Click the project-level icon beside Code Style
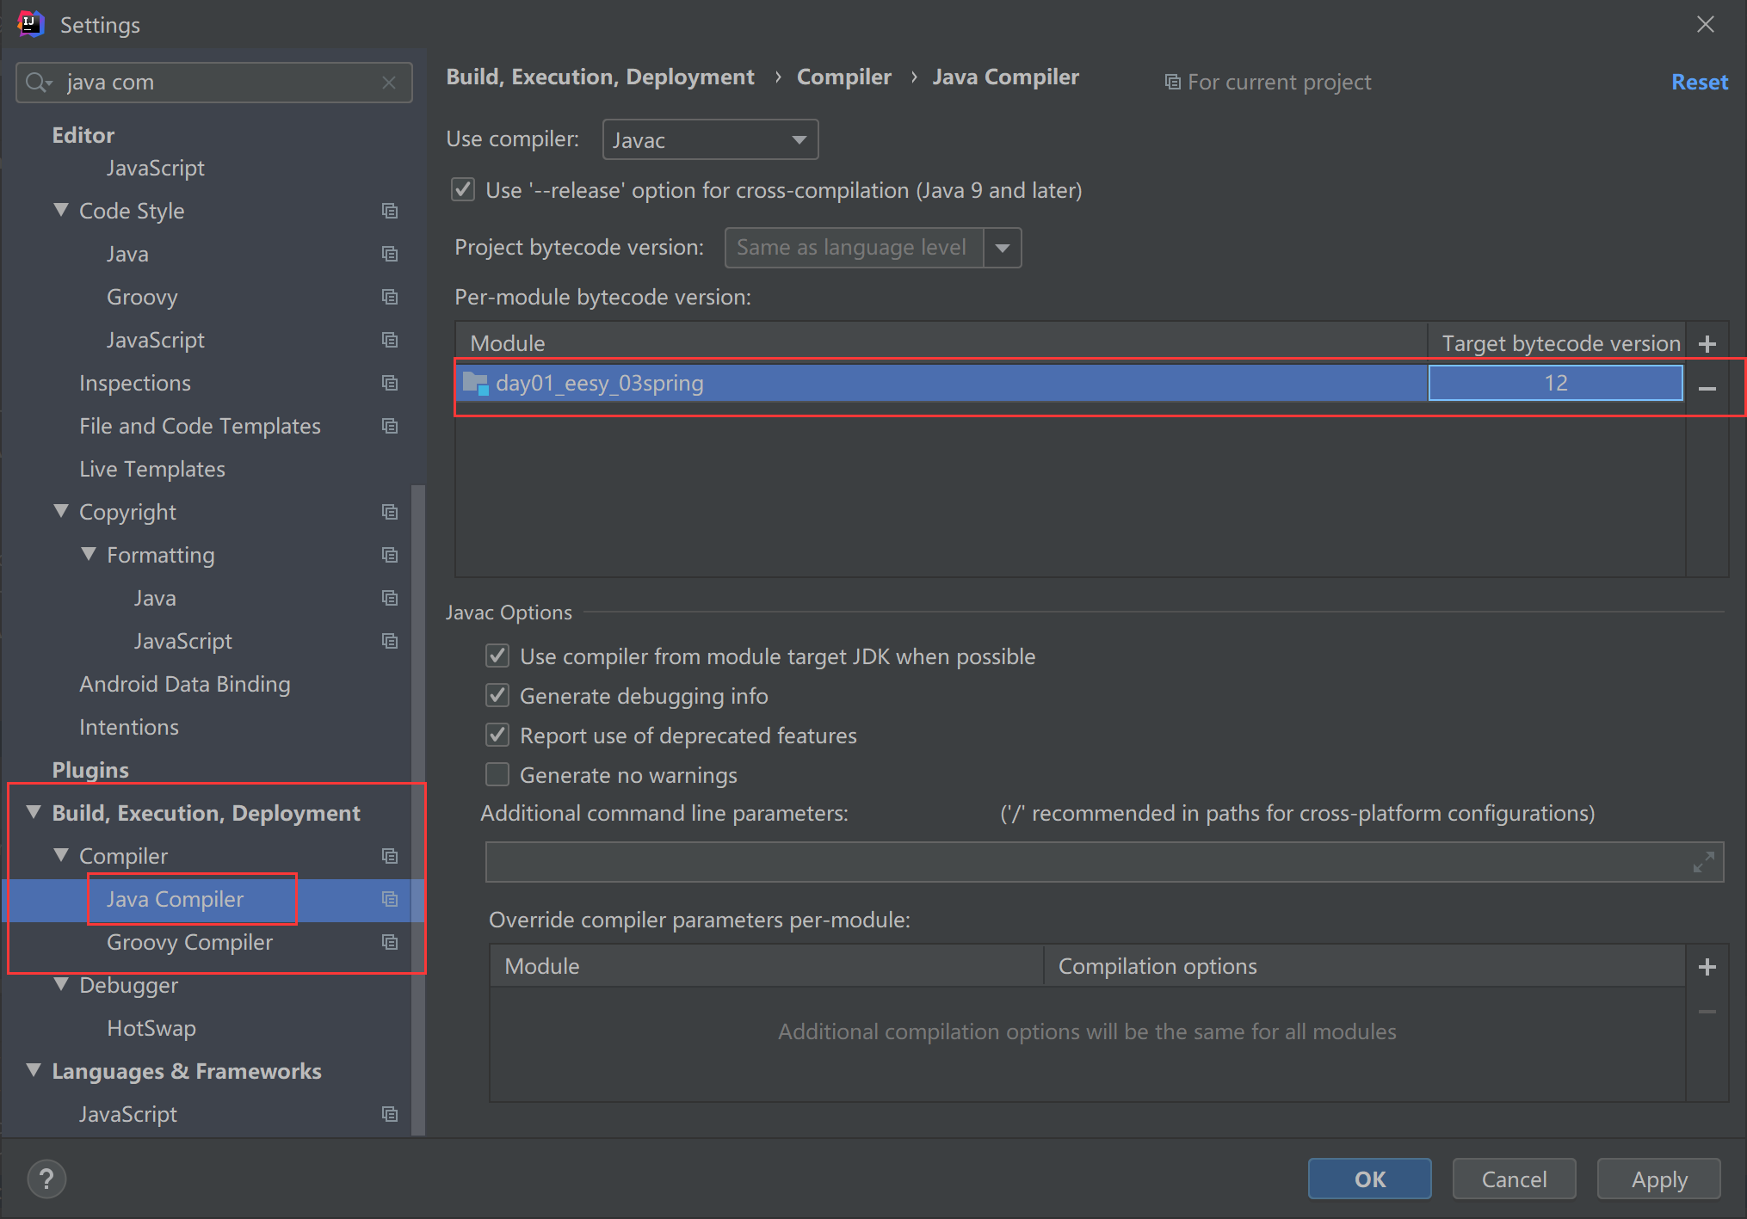Image resolution: width=1747 pixels, height=1219 pixels. (x=390, y=211)
